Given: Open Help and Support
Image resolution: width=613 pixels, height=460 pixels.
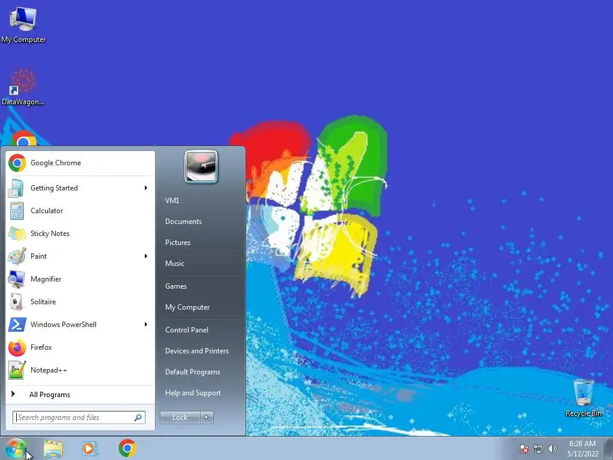Looking at the screenshot, I should 193,393.
